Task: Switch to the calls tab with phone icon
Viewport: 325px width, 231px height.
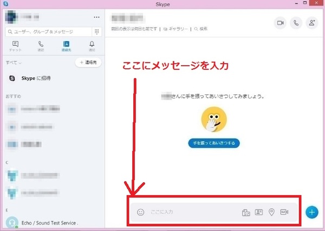Action: (41, 46)
